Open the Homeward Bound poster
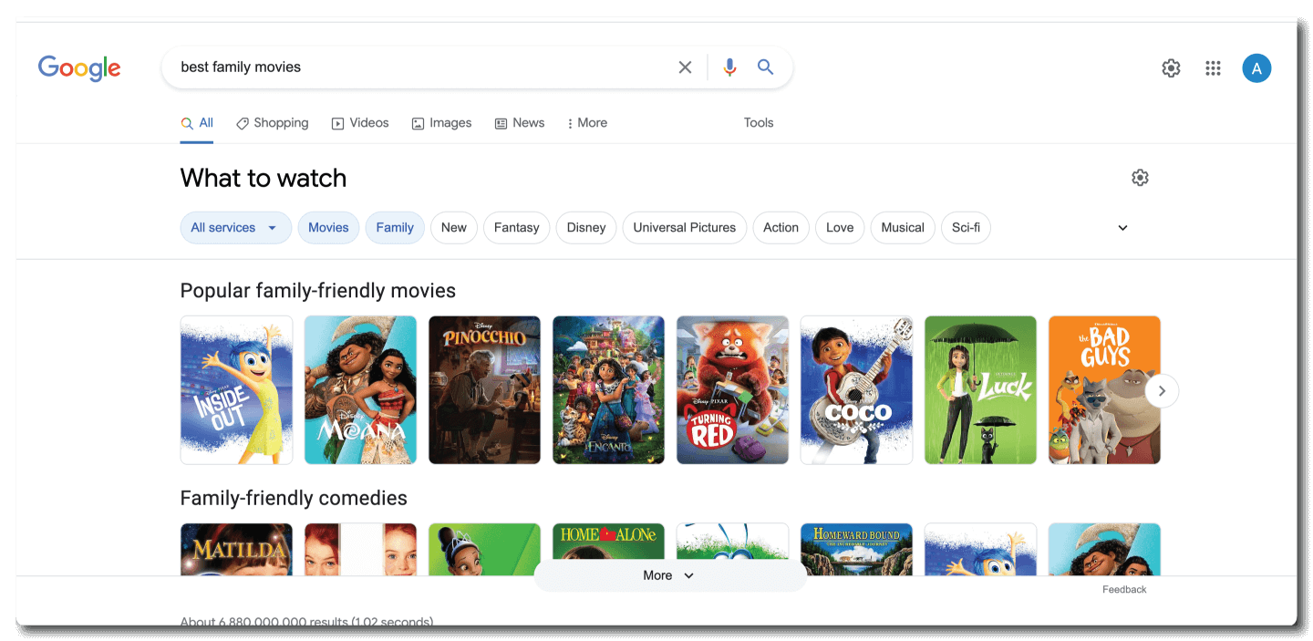The height and width of the screenshot is (641, 1313). [856, 549]
